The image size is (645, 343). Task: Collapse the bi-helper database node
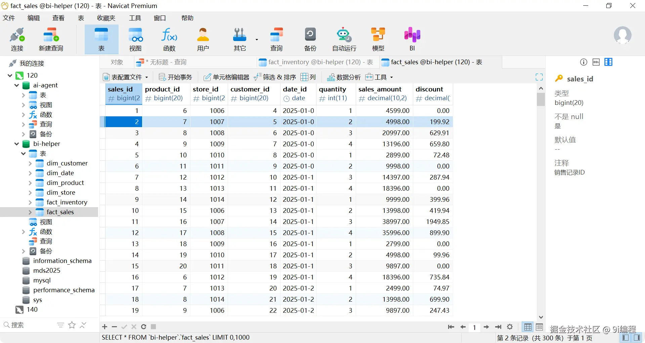click(x=16, y=144)
